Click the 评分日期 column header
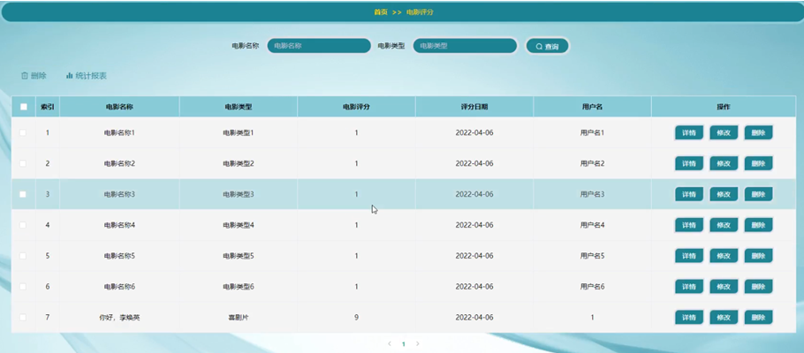The image size is (804, 353). 474,107
